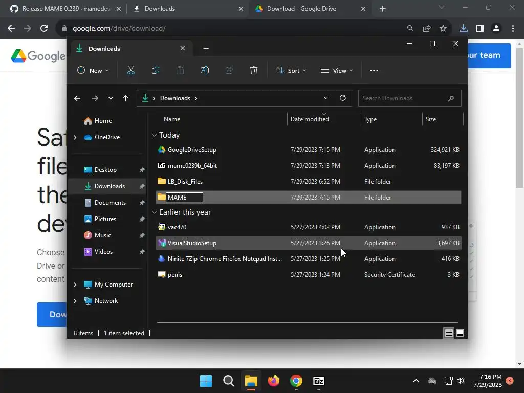Viewport: 524px width, 393px height.
Task: Open taskbar Search
Action: [229, 381]
